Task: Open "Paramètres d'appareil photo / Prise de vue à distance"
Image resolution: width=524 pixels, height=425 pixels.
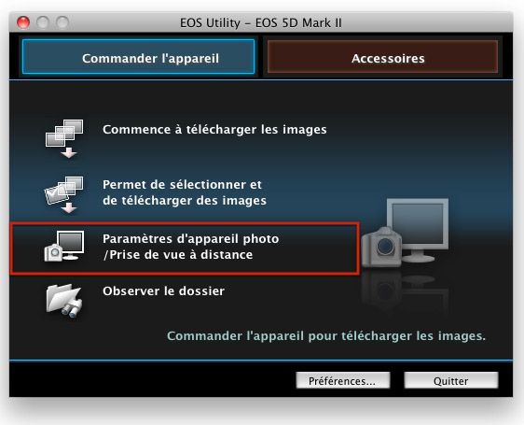Action: tap(190, 247)
